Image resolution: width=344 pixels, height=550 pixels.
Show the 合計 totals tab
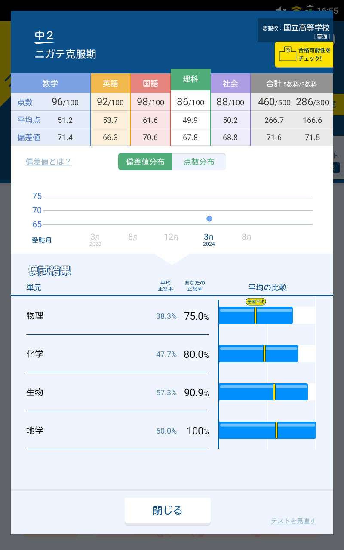click(292, 83)
